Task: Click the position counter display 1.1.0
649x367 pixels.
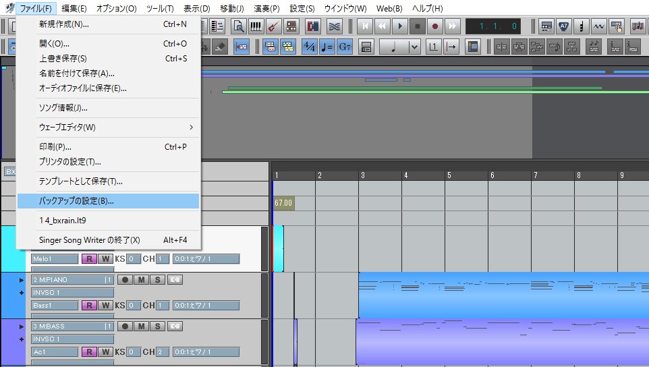Action: click(493, 26)
